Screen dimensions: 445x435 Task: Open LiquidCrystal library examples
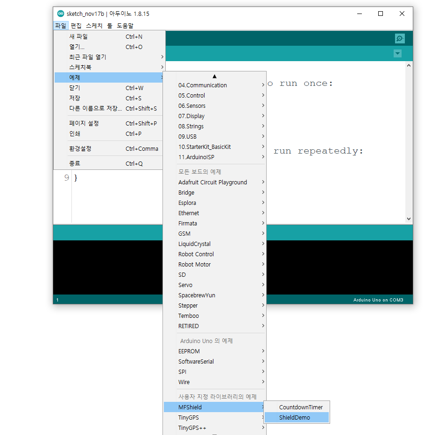click(x=214, y=244)
